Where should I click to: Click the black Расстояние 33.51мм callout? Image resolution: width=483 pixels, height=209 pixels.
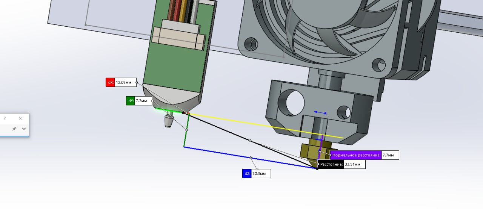(x=341, y=164)
